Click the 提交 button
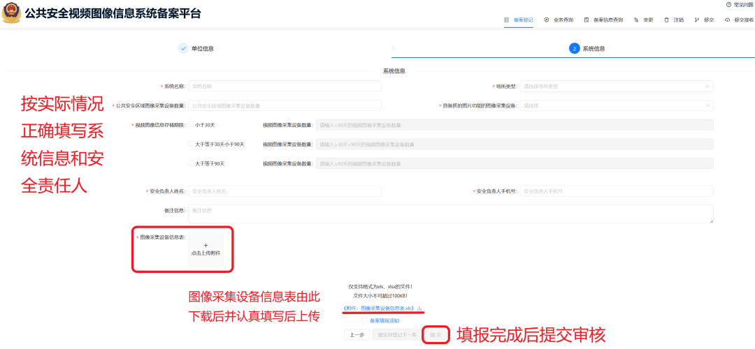This screenshot has height=349, width=755. (436, 334)
